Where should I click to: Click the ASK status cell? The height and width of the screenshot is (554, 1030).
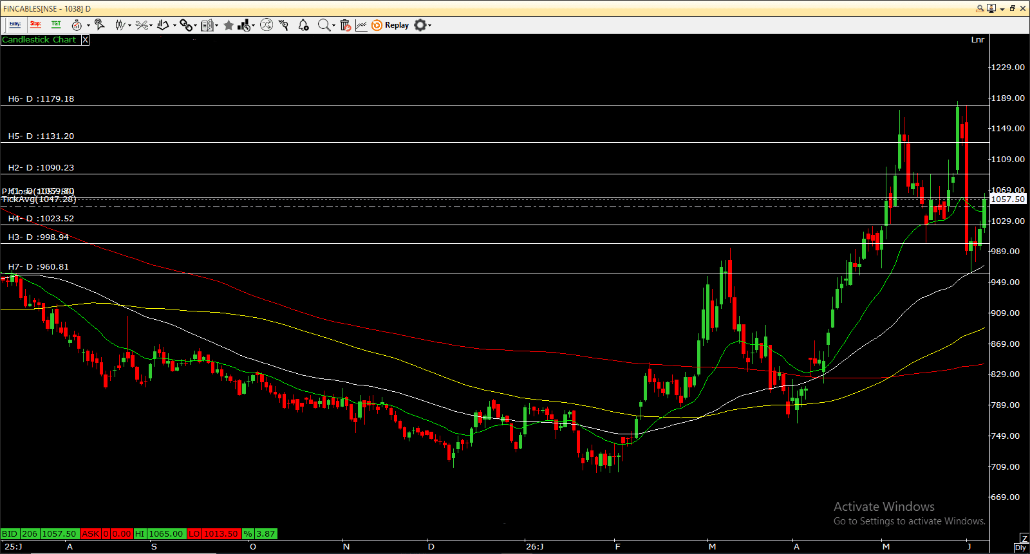tap(91, 533)
